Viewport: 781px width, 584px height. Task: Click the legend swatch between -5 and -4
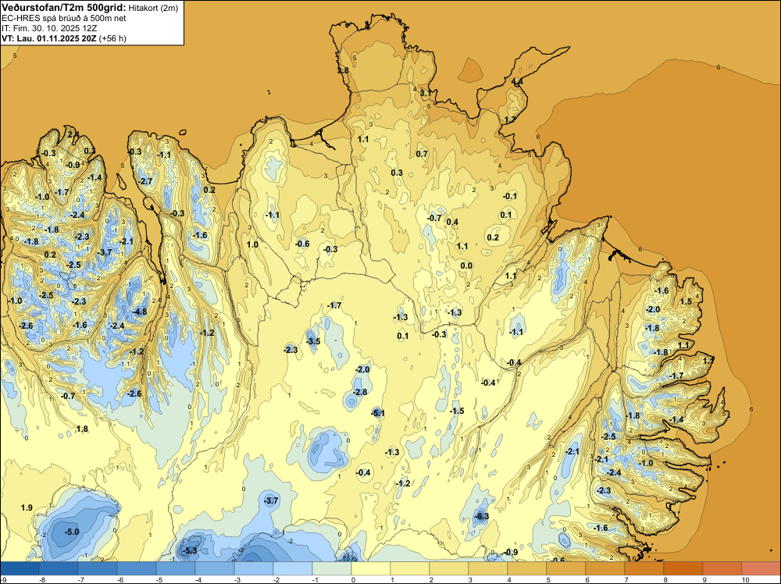pyautogui.click(x=176, y=568)
